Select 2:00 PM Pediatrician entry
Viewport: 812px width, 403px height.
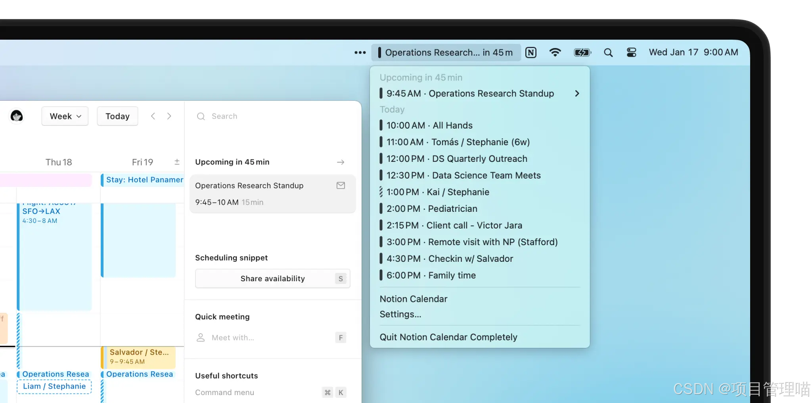(480, 209)
